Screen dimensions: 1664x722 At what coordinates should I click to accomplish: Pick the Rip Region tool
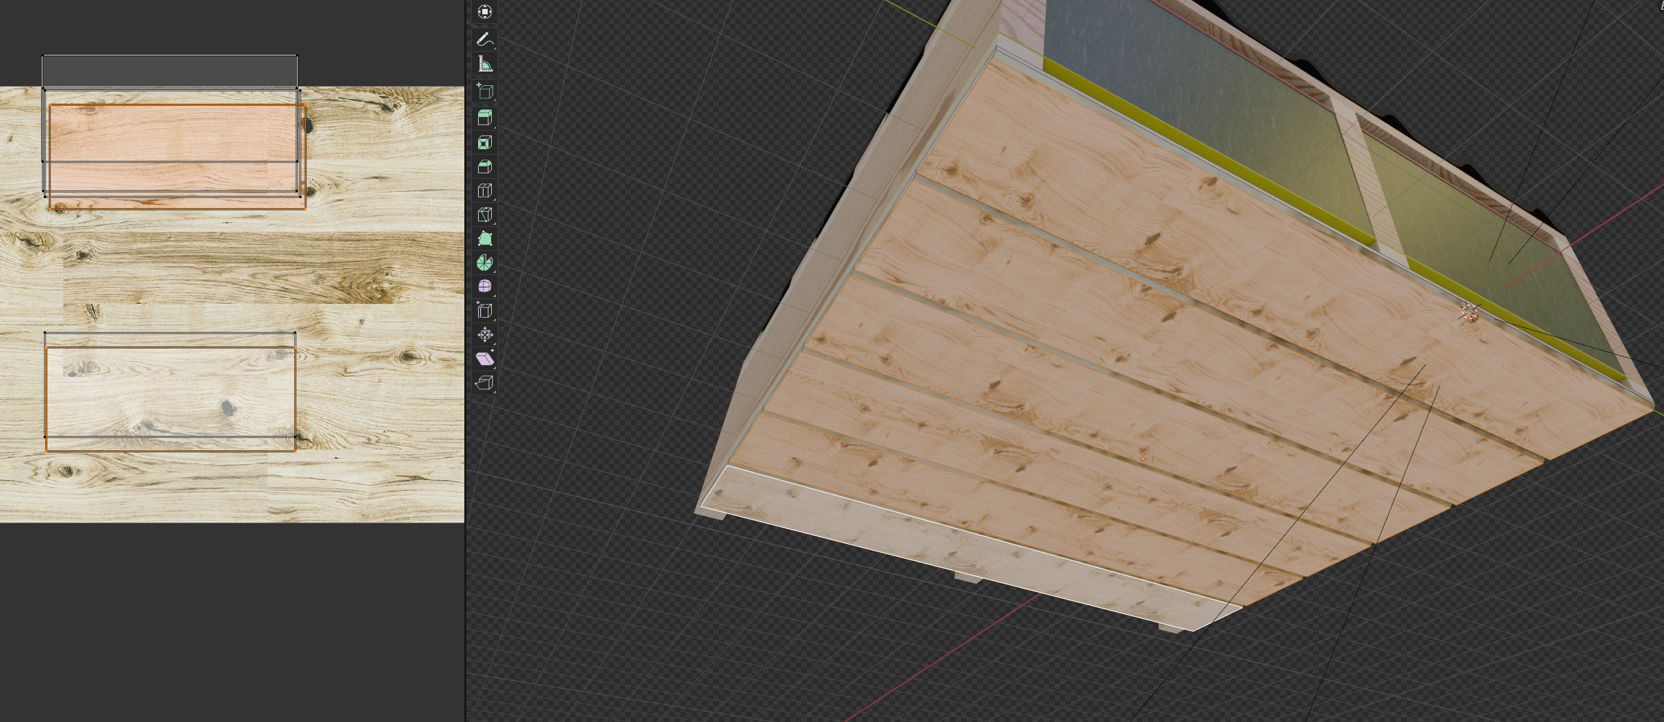pyautogui.click(x=484, y=383)
